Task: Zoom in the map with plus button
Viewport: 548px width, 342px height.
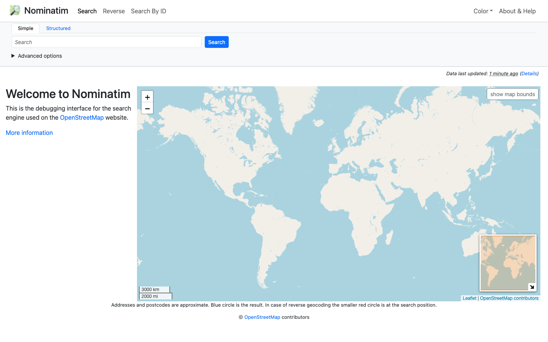Action: pyautogui.click(x=147, y=97)
